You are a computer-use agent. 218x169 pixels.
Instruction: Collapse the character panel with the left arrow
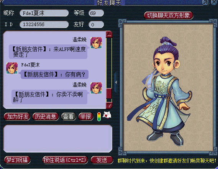(116, 82)
